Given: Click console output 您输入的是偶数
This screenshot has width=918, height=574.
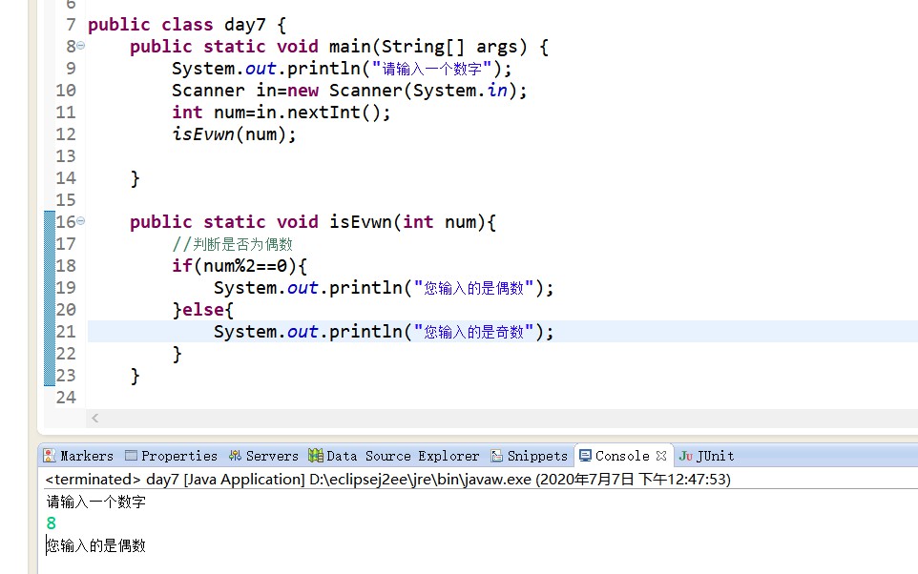Looking at the screenshot, I should (x=96, y=545).
